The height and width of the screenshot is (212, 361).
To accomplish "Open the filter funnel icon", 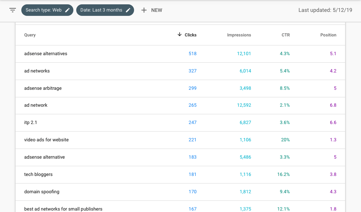I will point(13,10).
